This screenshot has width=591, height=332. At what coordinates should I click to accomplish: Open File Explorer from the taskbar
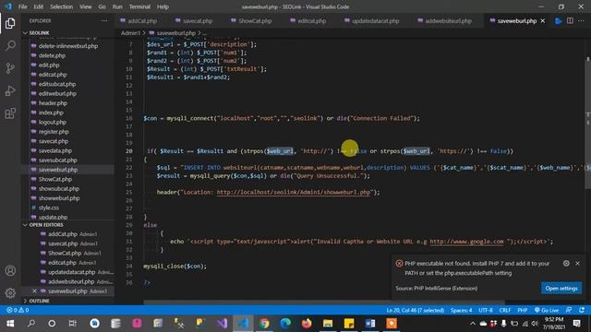pos(328,324)
